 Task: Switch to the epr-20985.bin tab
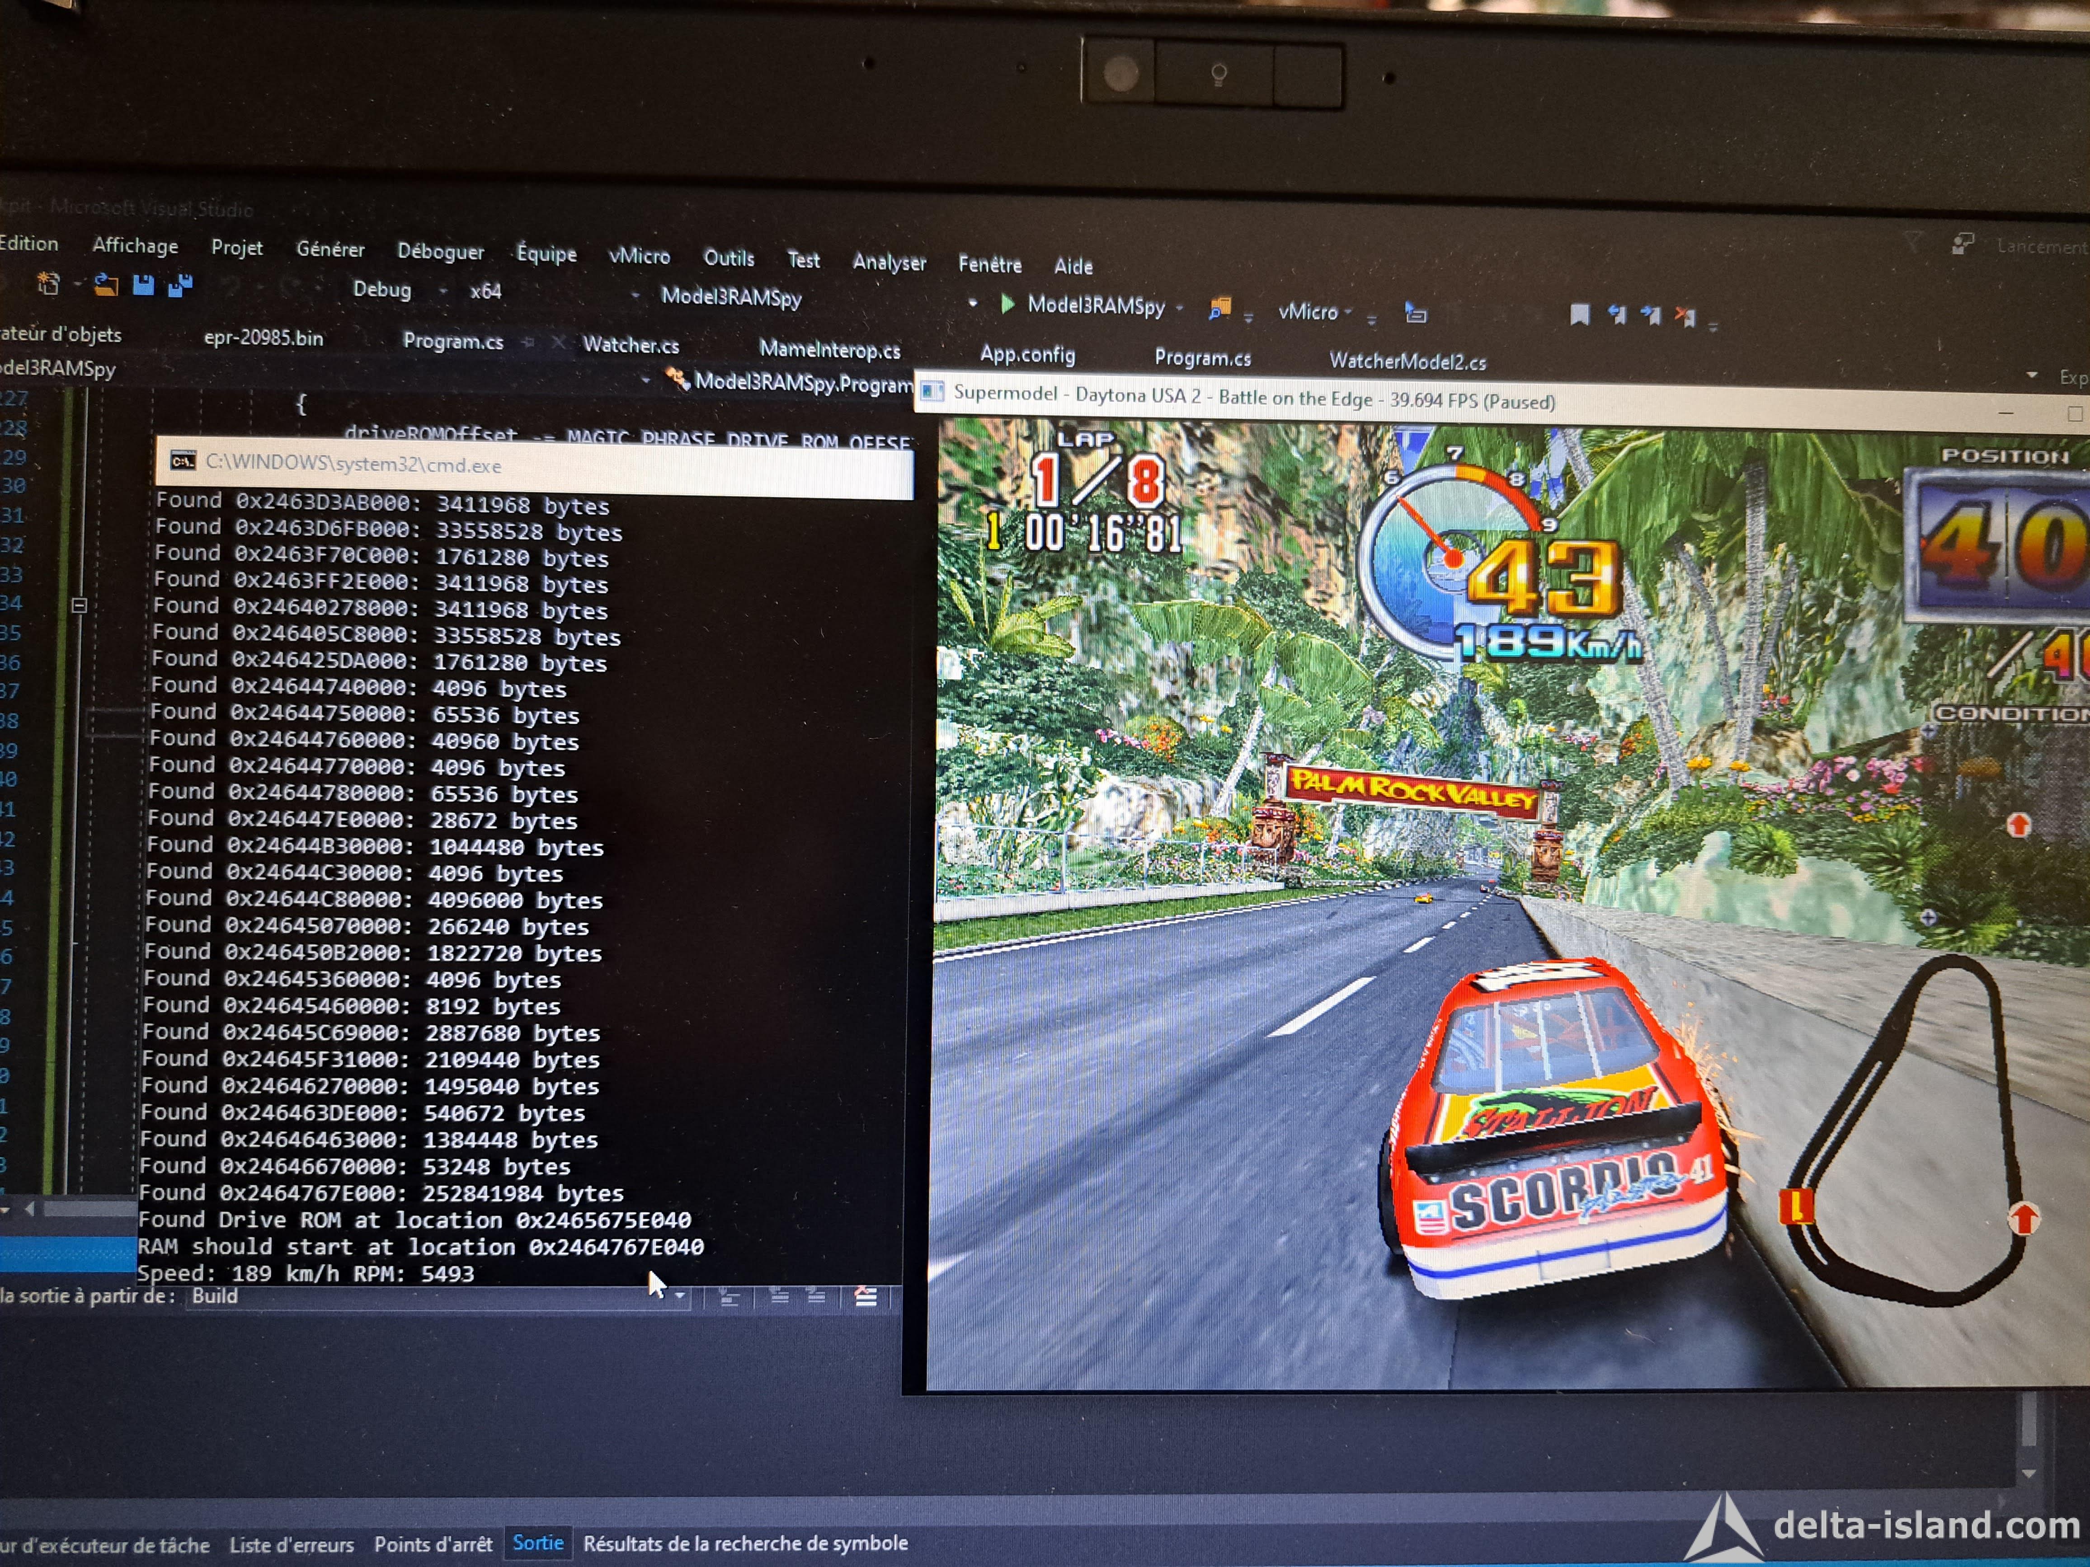pyautogui.click(x=264, y=337)
